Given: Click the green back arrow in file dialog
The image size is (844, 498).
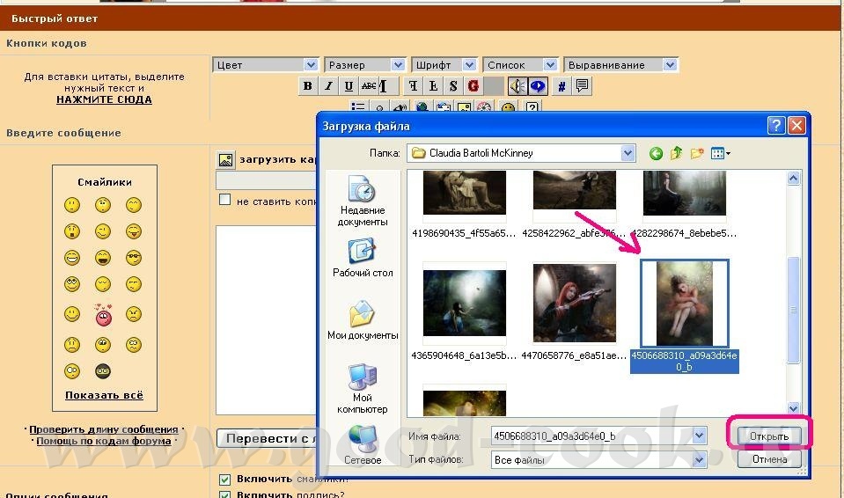Looking at the screenshot, I should pos(656,153).
